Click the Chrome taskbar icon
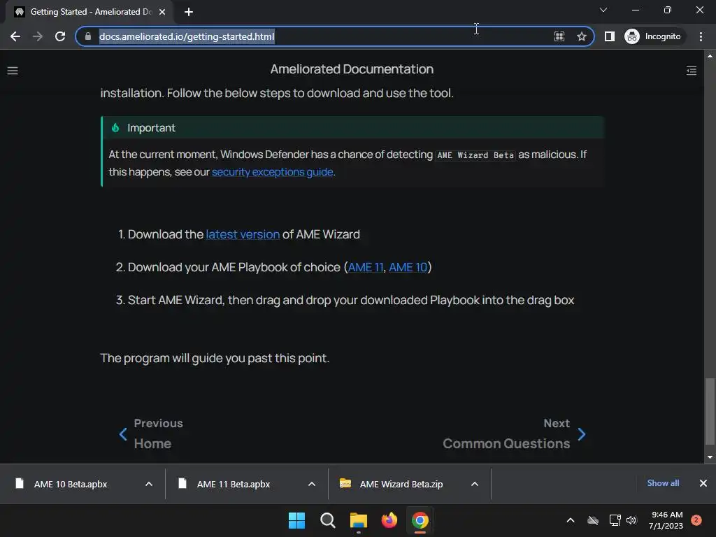Viewport: 716px width, 537px height. pos(420,520)
